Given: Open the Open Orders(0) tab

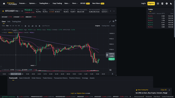Looking at the screenshot, I should pos(24,78).
